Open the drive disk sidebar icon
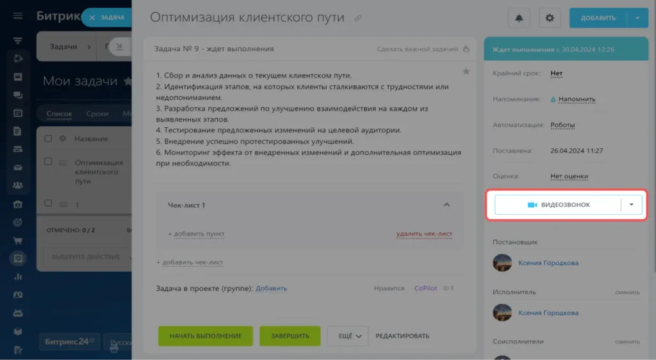This screenshot has width=656, height=360. click(17, 149)
